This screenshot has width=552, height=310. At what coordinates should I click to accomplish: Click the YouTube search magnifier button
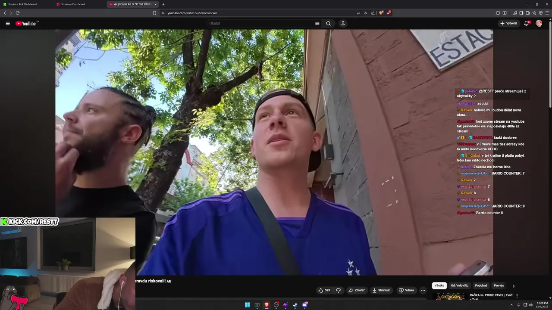point(328,24)
